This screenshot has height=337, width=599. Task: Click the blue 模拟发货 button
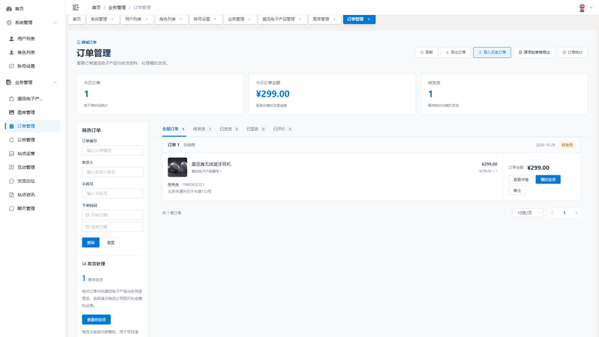pyautogui.click(x=548, y=180)
